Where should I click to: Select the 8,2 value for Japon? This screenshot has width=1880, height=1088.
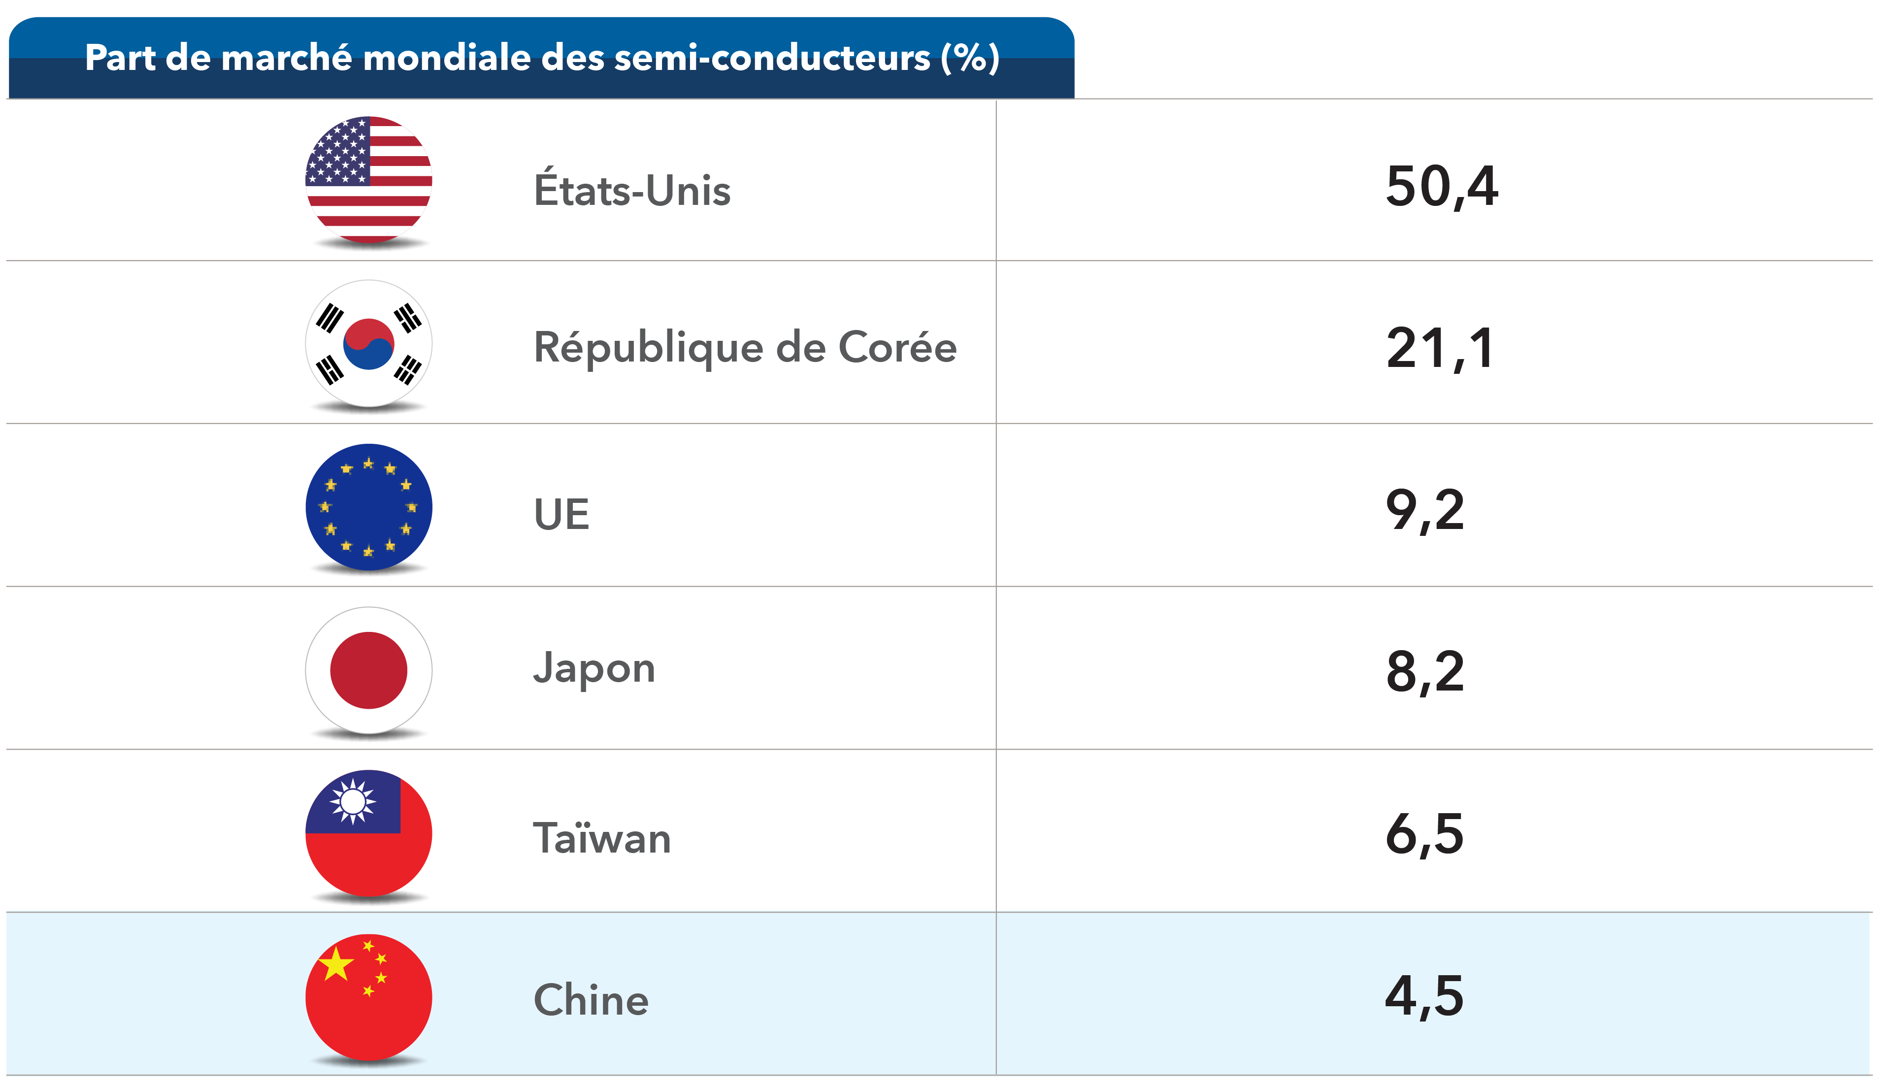tap(1425, 672)
